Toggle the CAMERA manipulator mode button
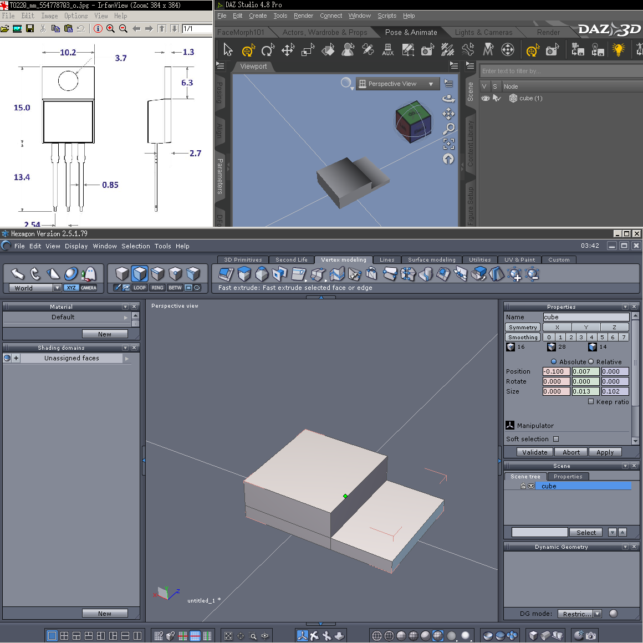The image size is (643, 643). 89,288
